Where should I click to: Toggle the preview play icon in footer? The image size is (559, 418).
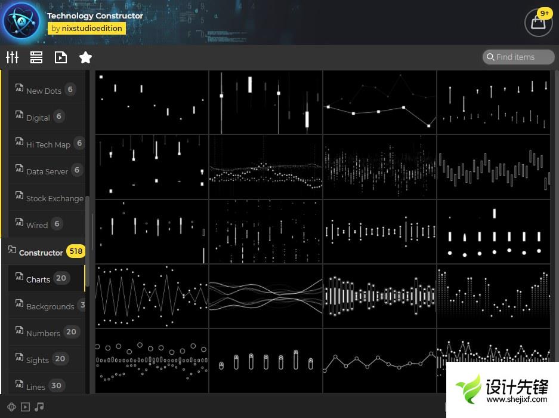(25, 407)
